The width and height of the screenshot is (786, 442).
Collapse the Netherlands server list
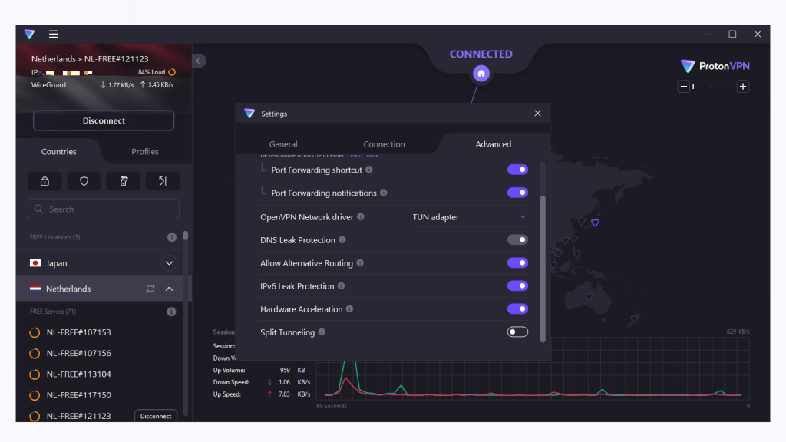click(x=170, y=289)
